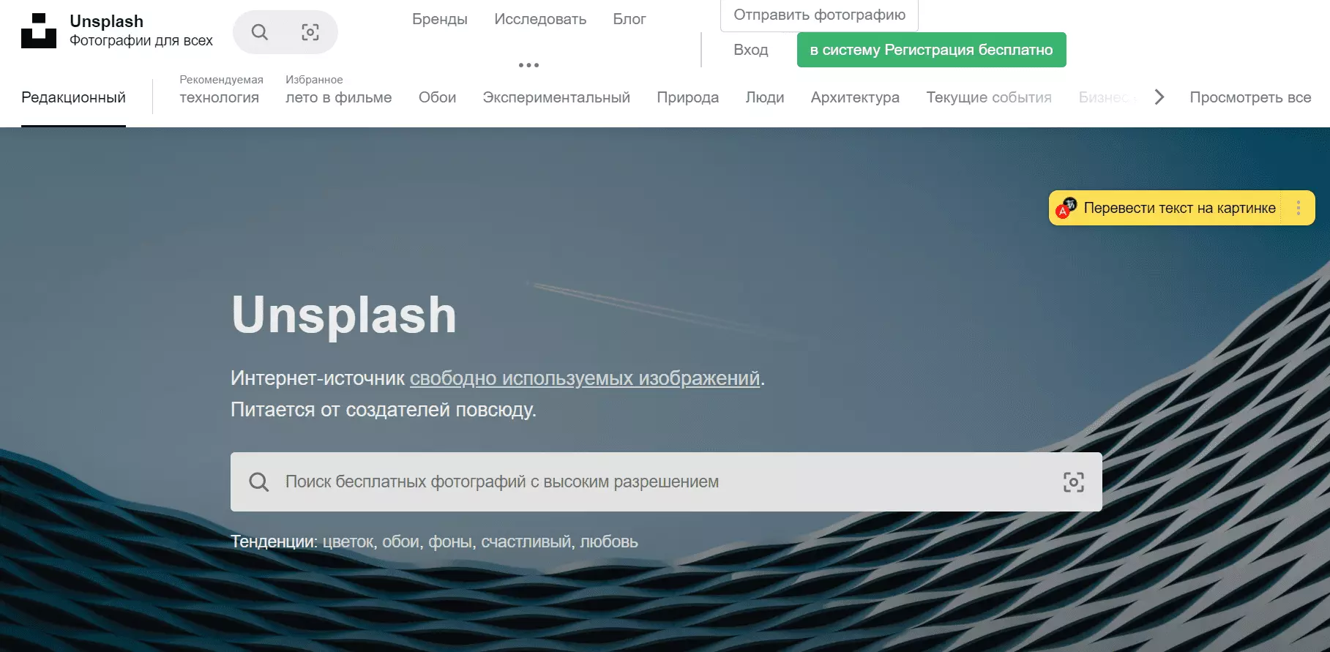
Task: Open the Блог menu item
Action: [x=629, y=19]
